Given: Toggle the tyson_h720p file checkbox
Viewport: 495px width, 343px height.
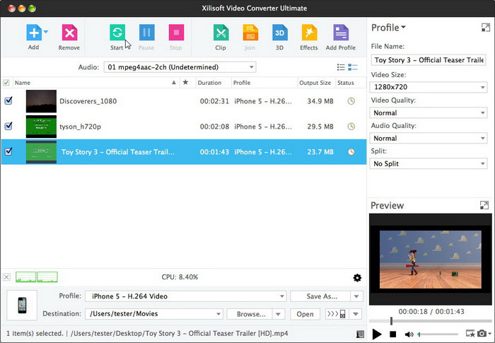Looking at the screenshot, I should [x=8, y=127].
